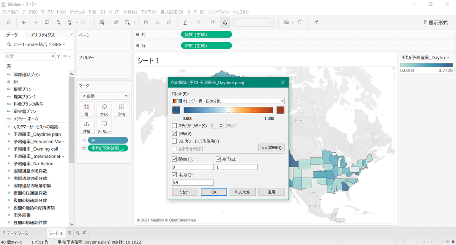Click Cancel in the Edit Colors dialog

click(x=242, y=192)
